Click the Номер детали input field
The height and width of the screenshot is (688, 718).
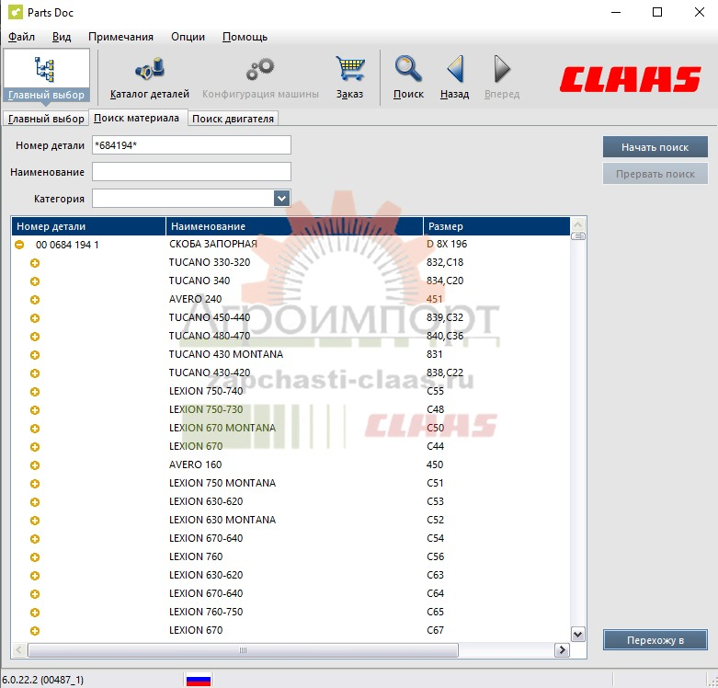(191, 144)
